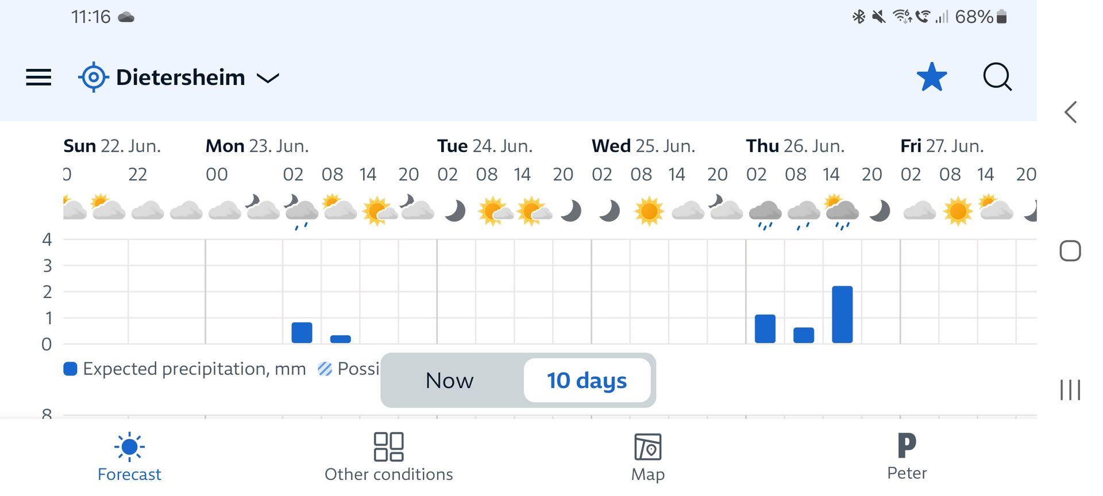This screenshot has width=1103, height=496.
Task: Select the Thu 26. Jun. day header
Action: (x=795, y=146)
